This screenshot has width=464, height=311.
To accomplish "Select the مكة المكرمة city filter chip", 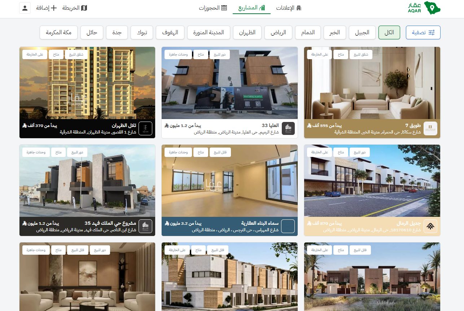I will coord(58,32).
